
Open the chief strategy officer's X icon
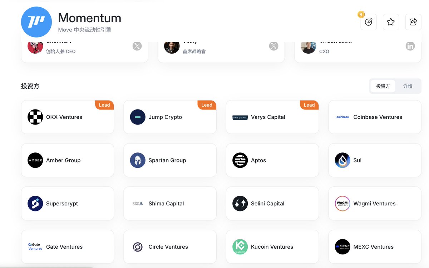click(x=273, y=46)
